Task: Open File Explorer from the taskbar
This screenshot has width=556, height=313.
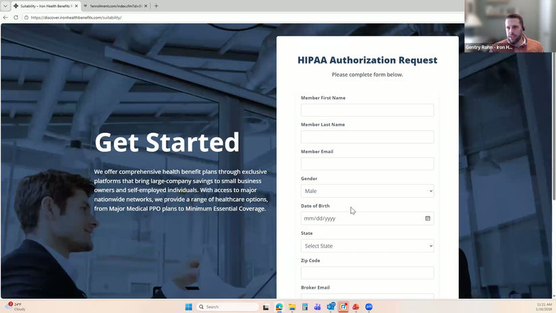Action: click(x=291, y=307)
